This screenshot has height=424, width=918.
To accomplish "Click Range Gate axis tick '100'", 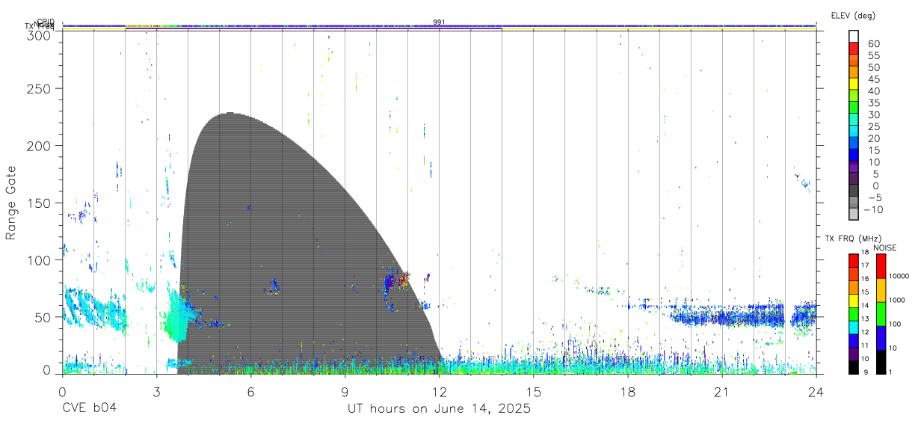I will pos(38,259).
